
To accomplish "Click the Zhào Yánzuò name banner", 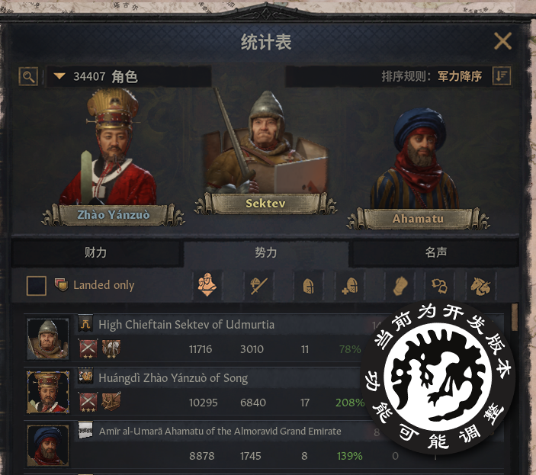I will (x=113, y=215).
